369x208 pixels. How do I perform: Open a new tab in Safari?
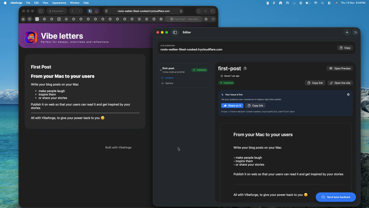[206, 11]
